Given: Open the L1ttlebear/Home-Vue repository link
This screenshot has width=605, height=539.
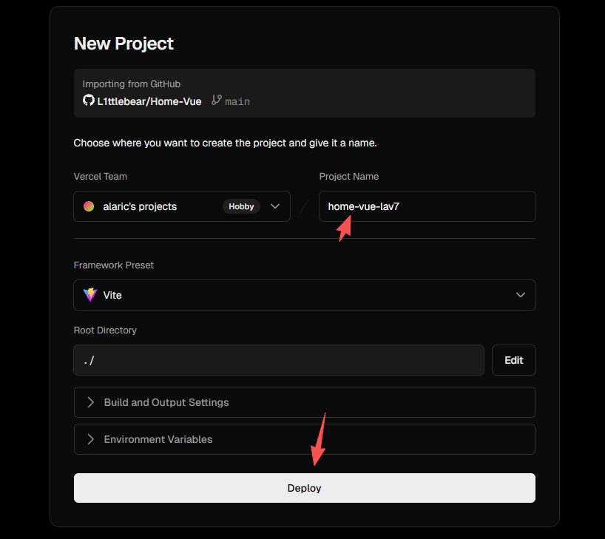Looking at the screenshot, I should pos(149,101).
